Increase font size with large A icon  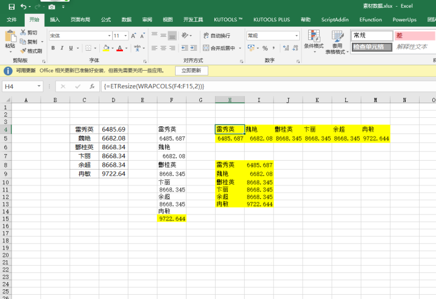tap(133, 36)
